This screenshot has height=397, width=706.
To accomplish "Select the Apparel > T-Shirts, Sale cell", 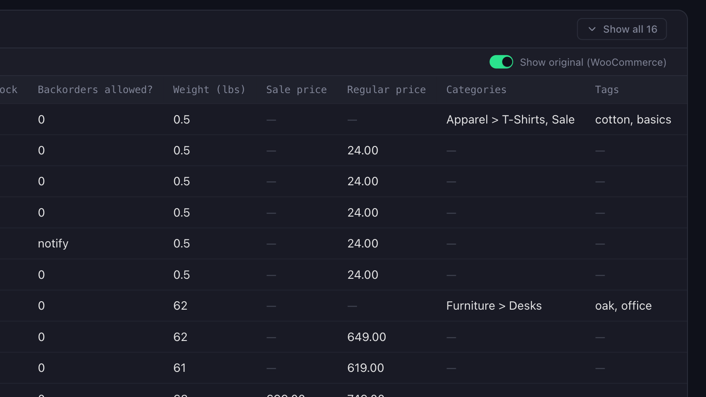I will (511, 120).
